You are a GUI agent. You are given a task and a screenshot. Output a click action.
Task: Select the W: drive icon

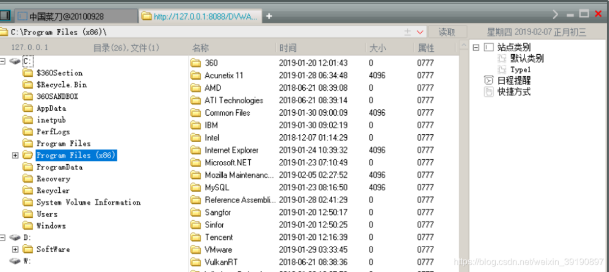click(x=15, y=261)
